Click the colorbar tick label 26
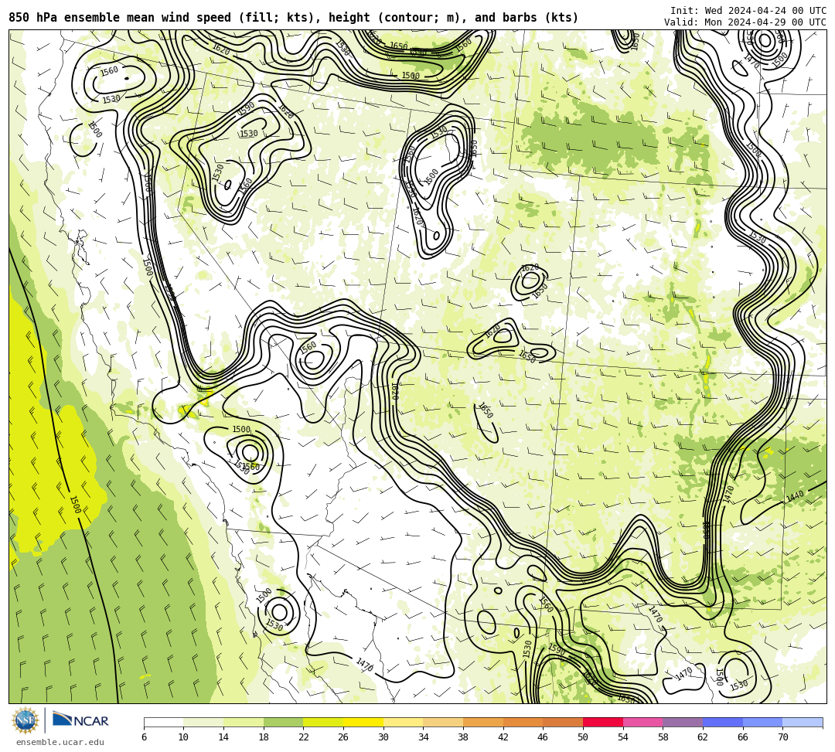This screenshot has width=835, height=752. point(343,737)
